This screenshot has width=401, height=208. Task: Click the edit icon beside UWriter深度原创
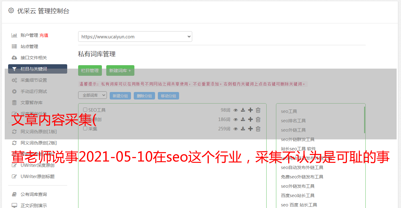[14, 165]
